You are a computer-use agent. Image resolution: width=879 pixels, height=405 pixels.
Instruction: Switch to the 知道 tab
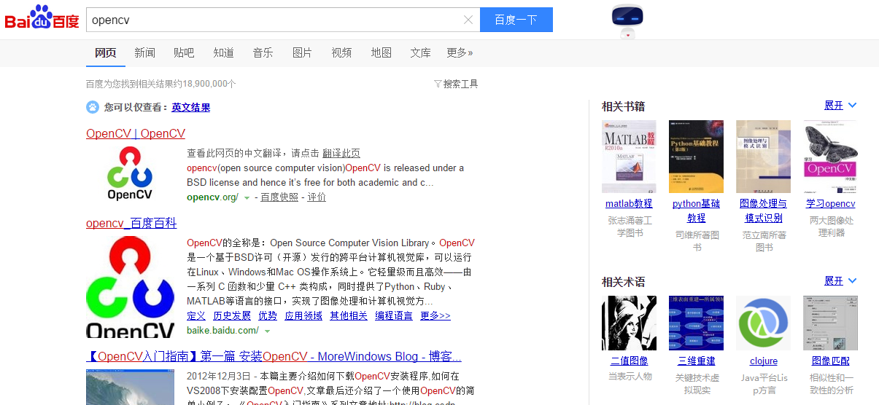click(x=223, y=52)
